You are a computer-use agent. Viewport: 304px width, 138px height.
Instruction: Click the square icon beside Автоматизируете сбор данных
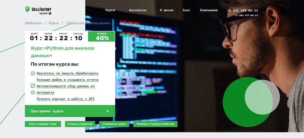click(x=33, y=86)
